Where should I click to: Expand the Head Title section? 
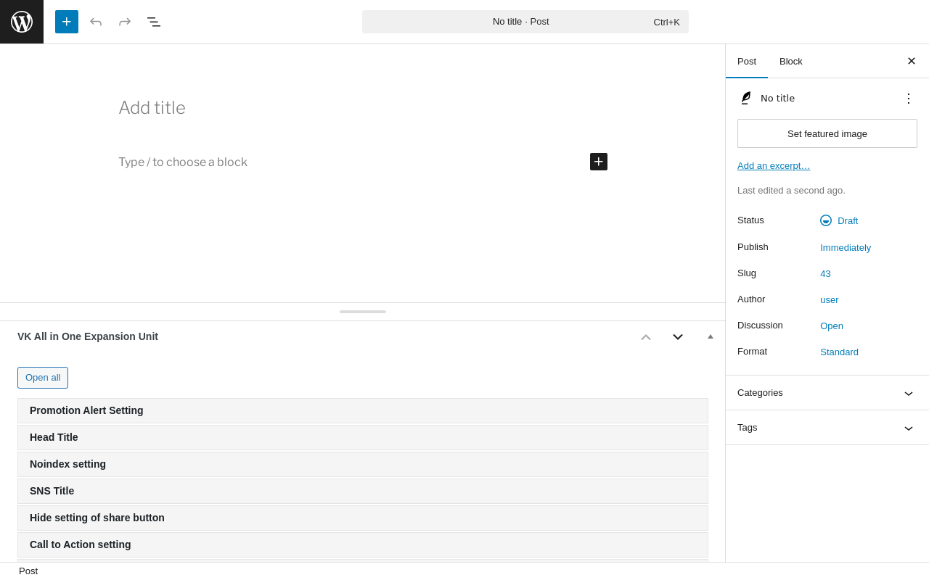[363, 437]
